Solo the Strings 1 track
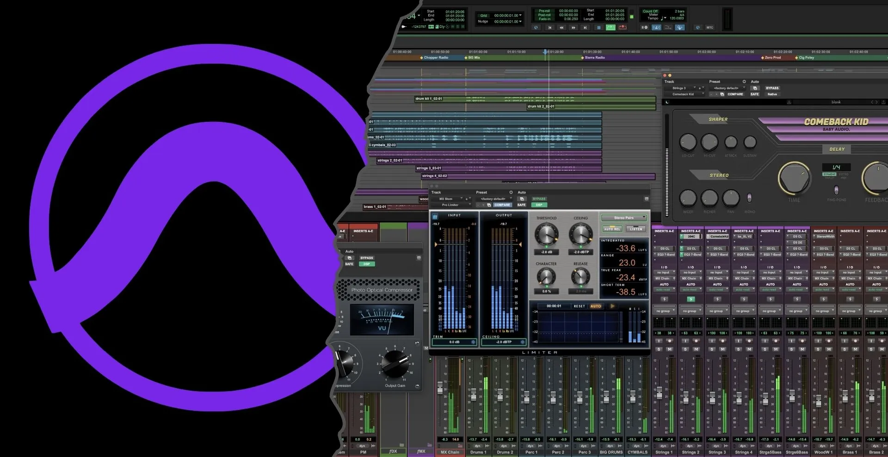Image resolution: width=888 pixels, height=457 pixels. pos(659,349)
